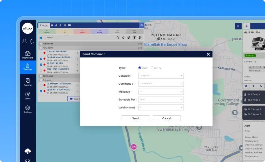Switch to the Object tab
The height and width of the screenshot is (162, 265).
click(44, 25)
